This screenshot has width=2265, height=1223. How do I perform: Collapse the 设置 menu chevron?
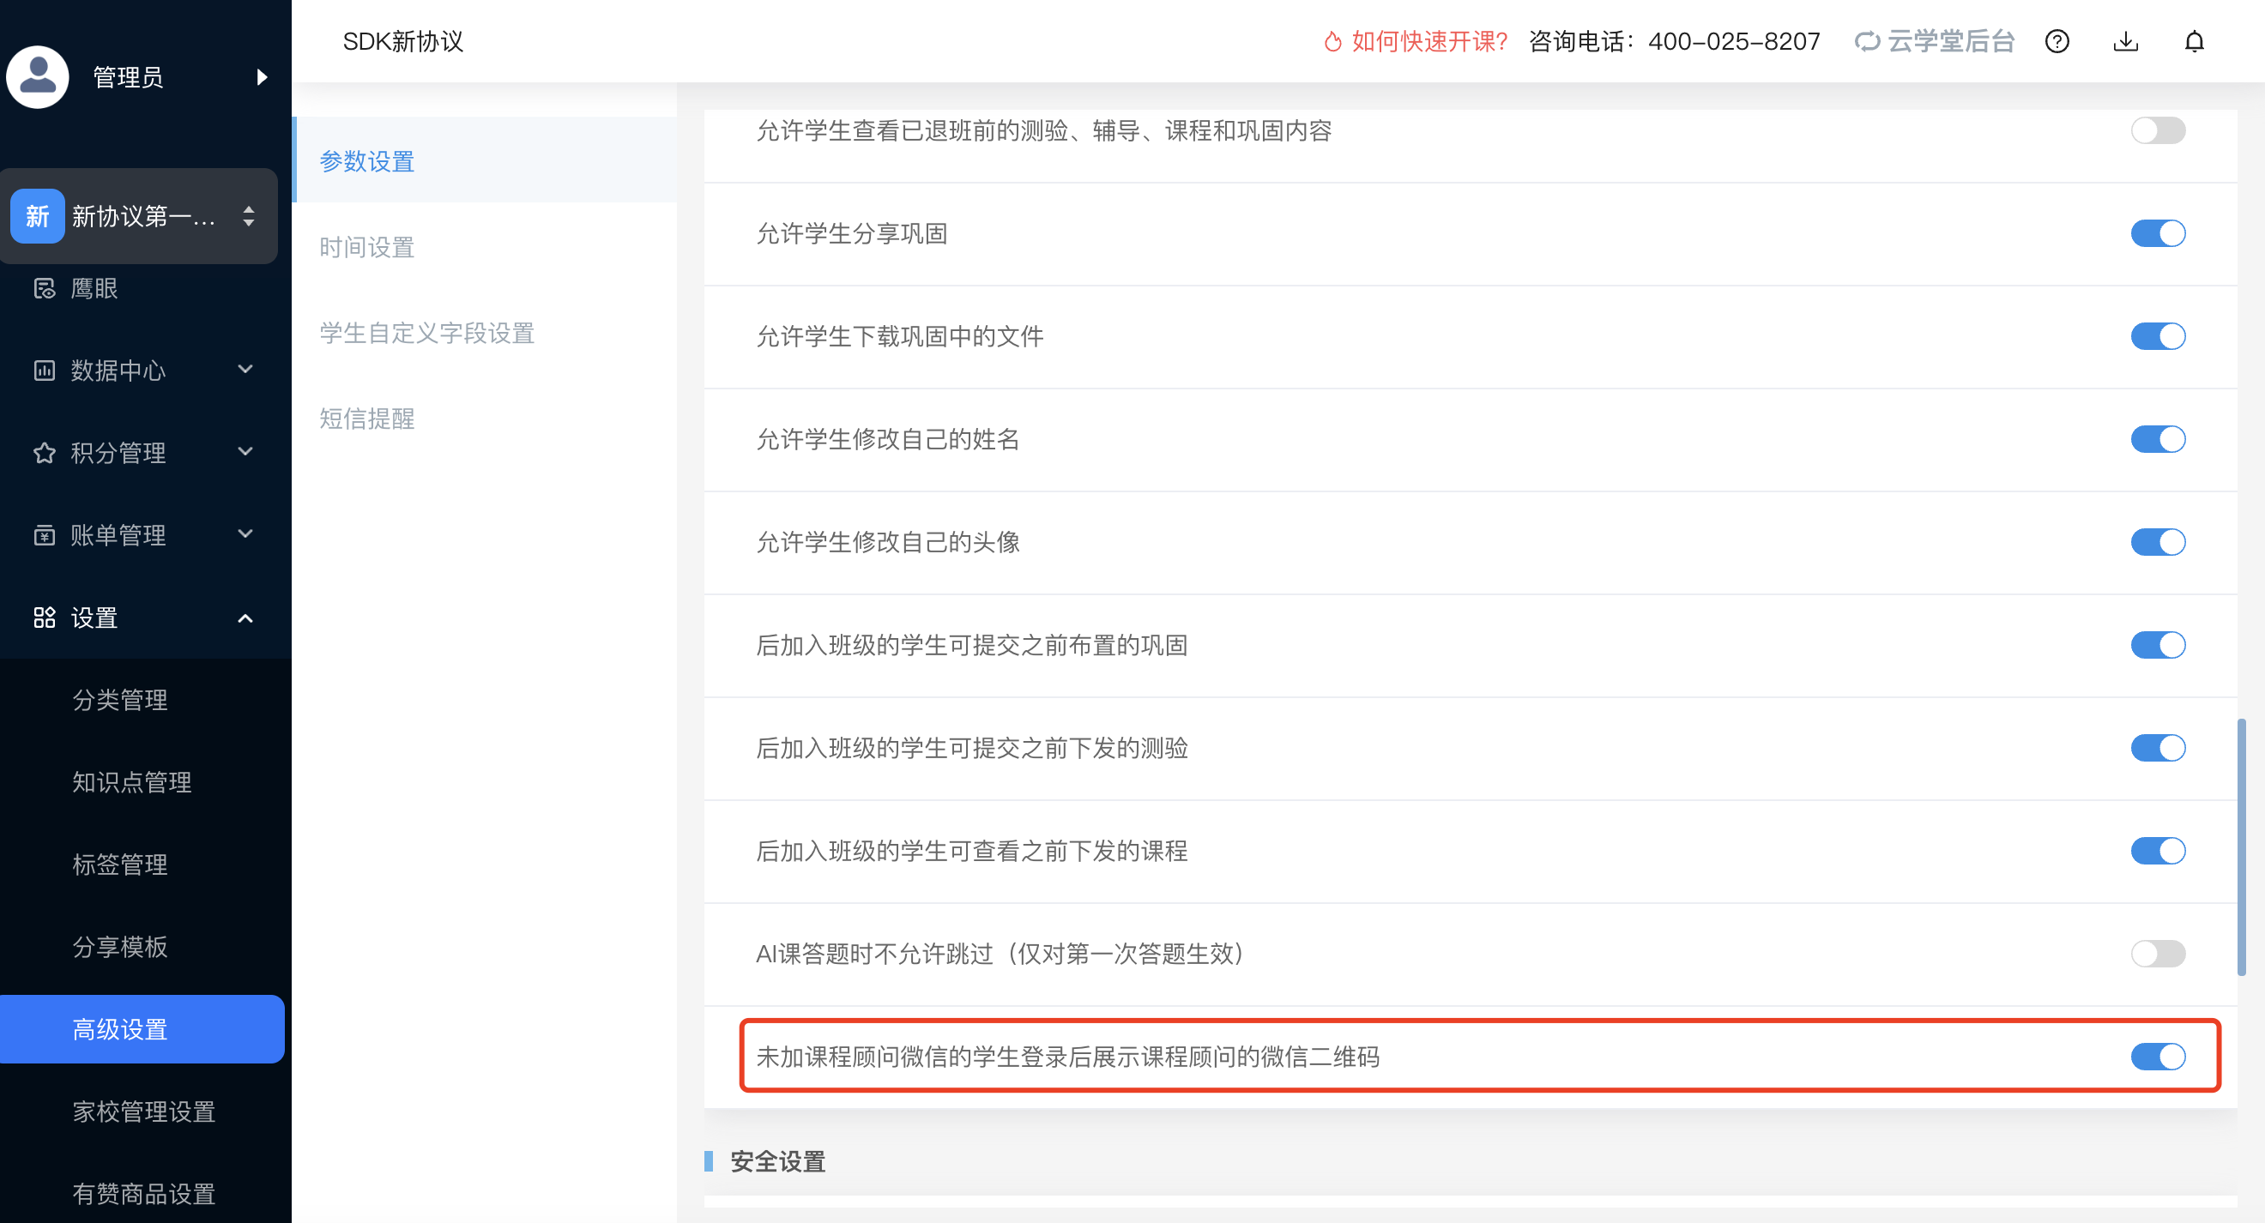click(x=245, y=618)
